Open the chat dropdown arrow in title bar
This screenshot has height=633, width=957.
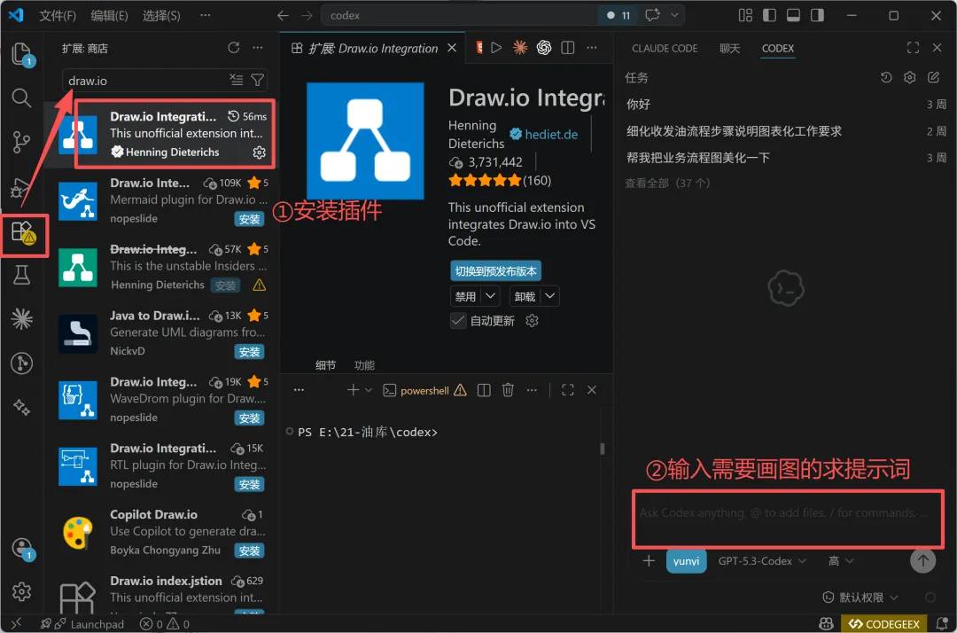coord(674,15)
